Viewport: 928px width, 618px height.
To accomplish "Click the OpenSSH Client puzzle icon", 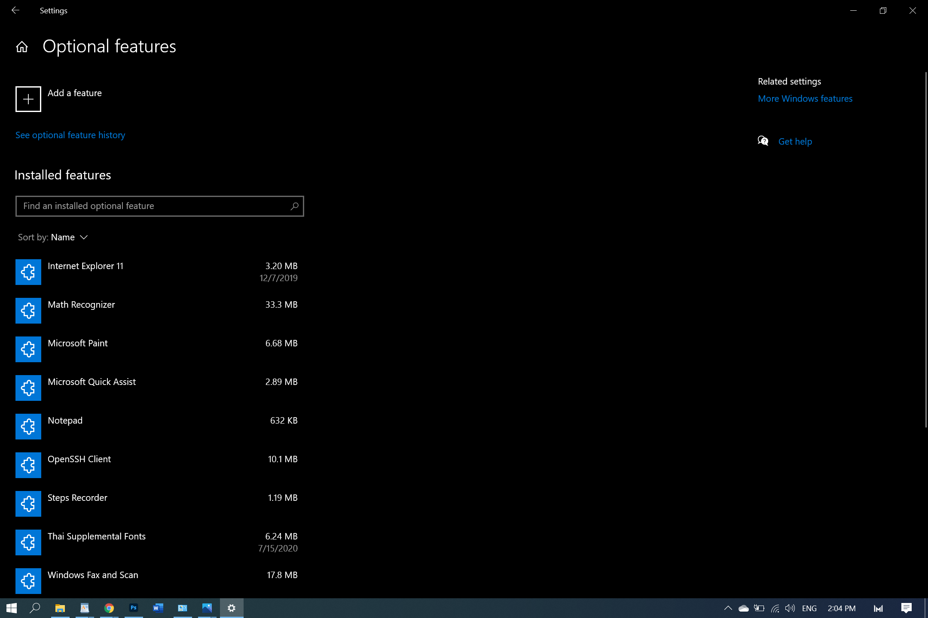I will click(x=28, y=465).
